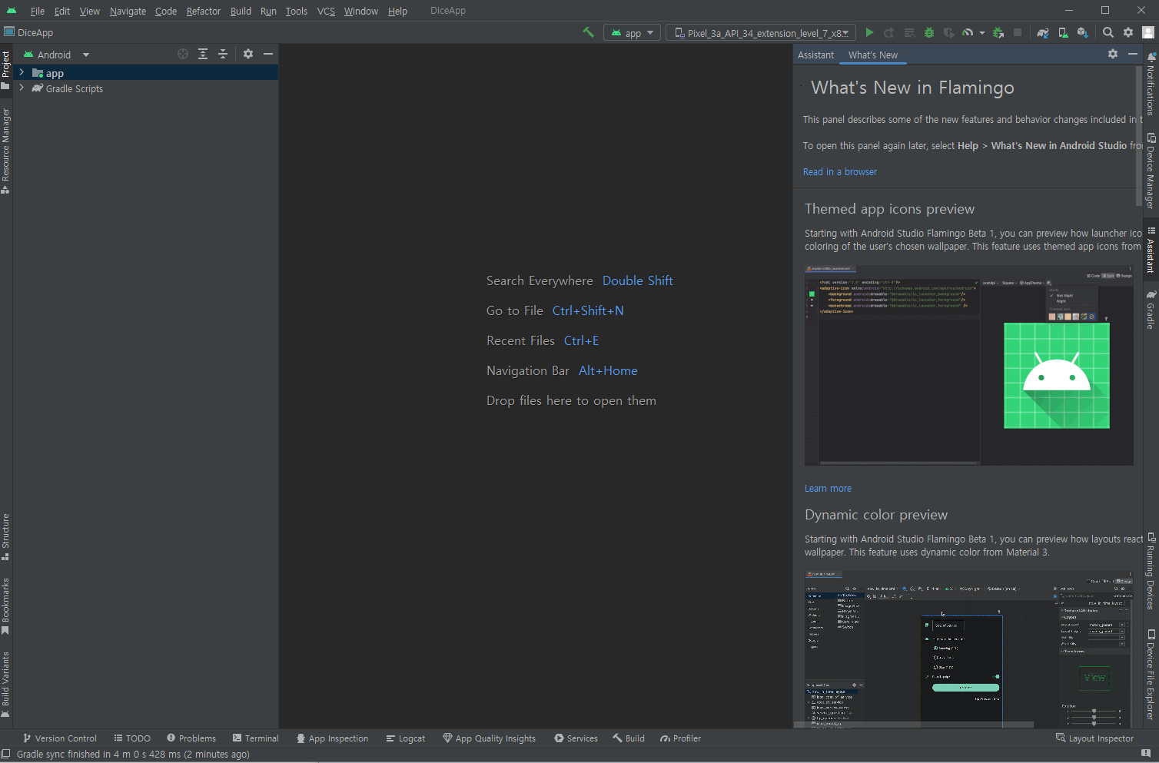Open Search Everywhere magnifier icon
This screenshot has width=1159, height=763.
(x=1108, y=32)
